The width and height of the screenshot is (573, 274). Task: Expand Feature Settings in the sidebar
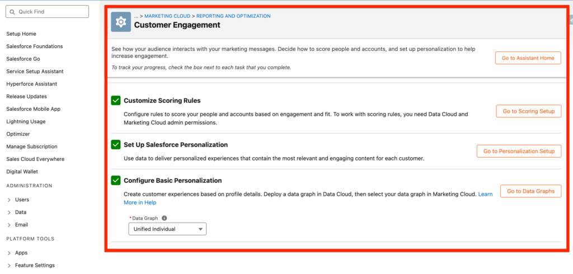coord(10,265)
